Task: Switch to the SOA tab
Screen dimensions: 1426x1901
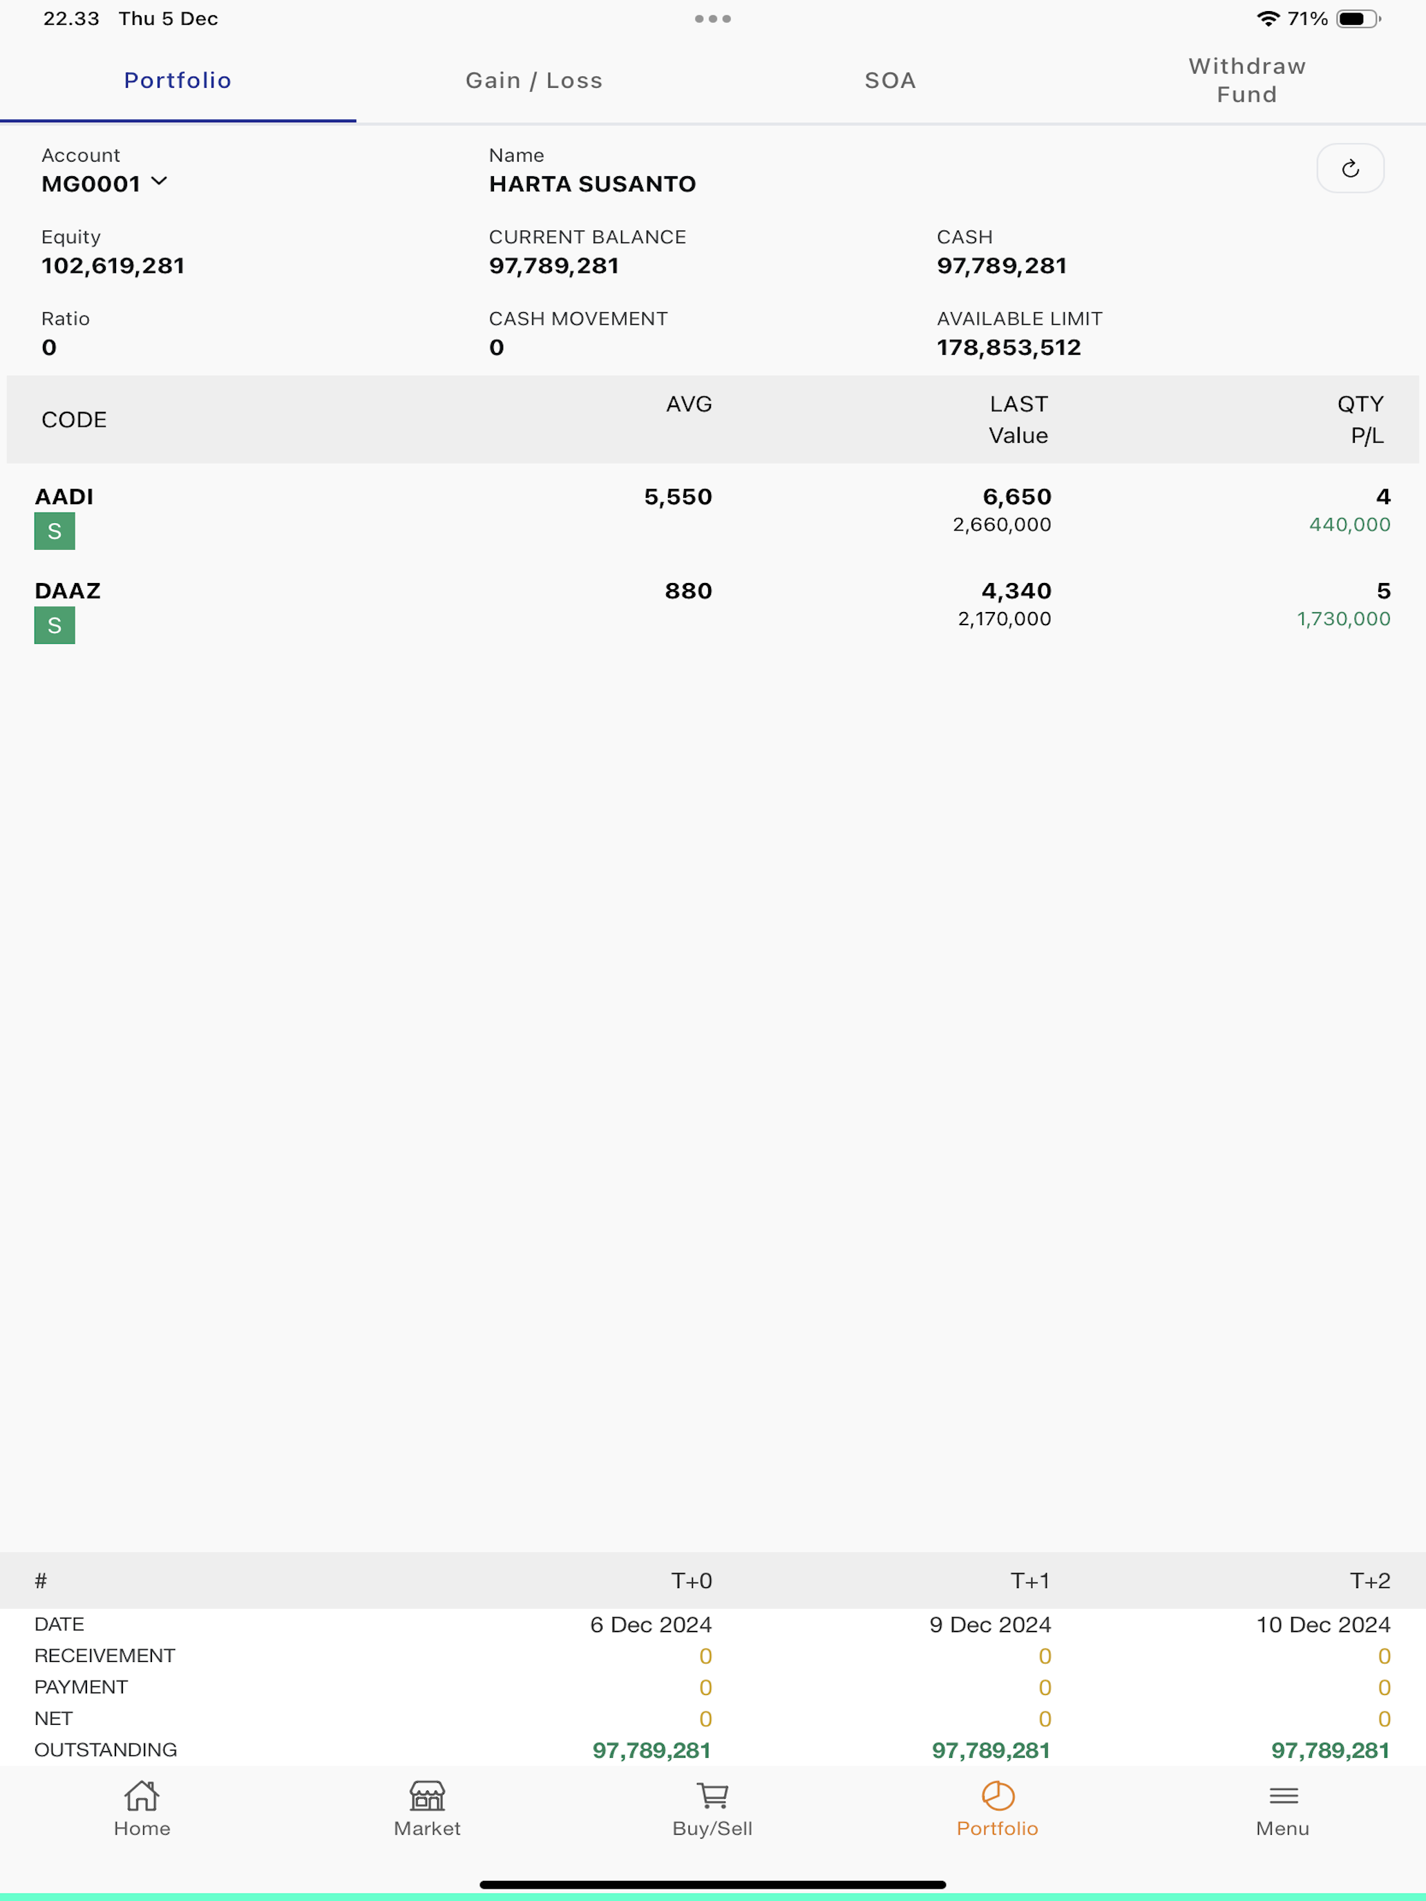Action: [x=891, y=81]
